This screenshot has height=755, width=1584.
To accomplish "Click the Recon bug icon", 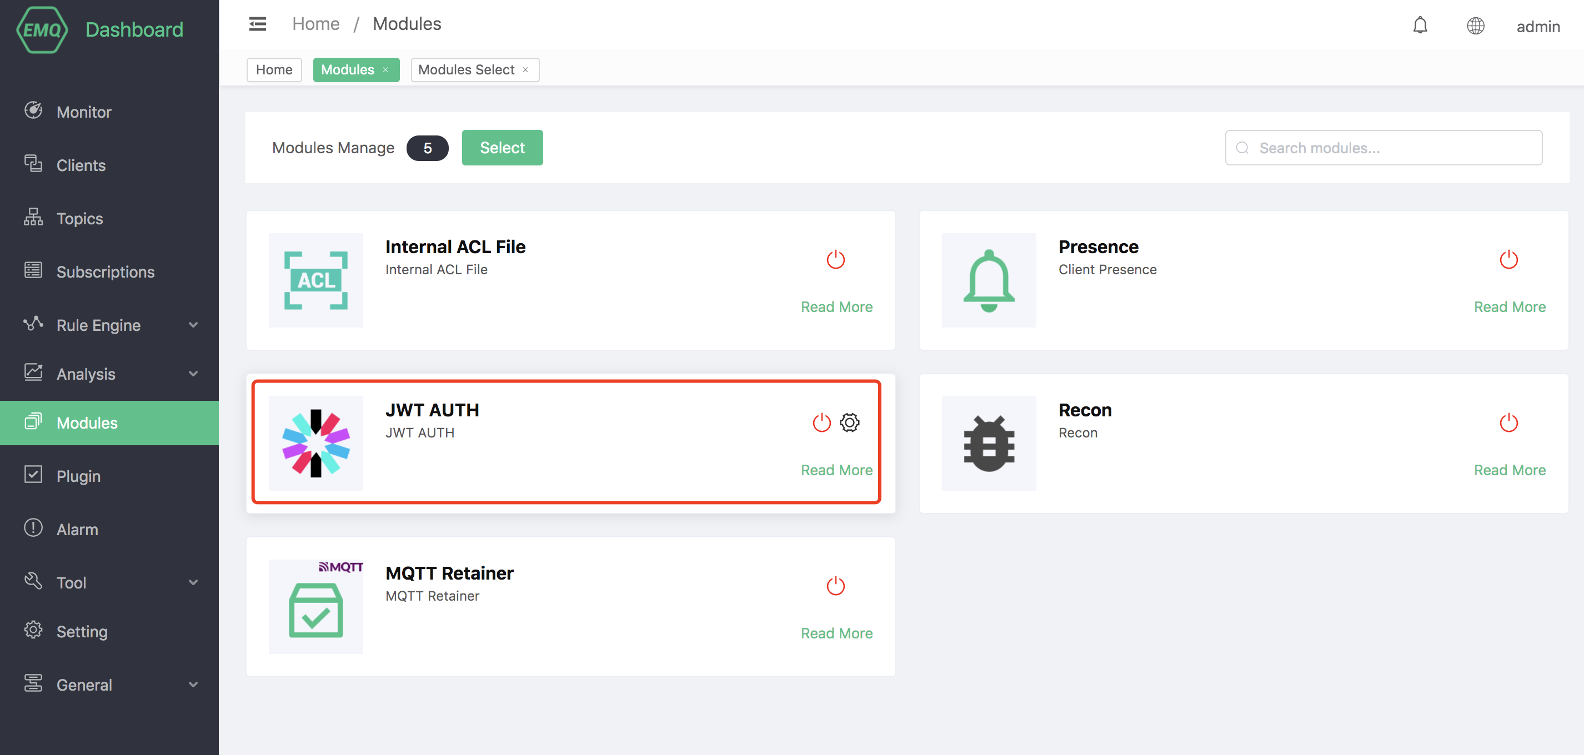I will (x=988, y=444).
